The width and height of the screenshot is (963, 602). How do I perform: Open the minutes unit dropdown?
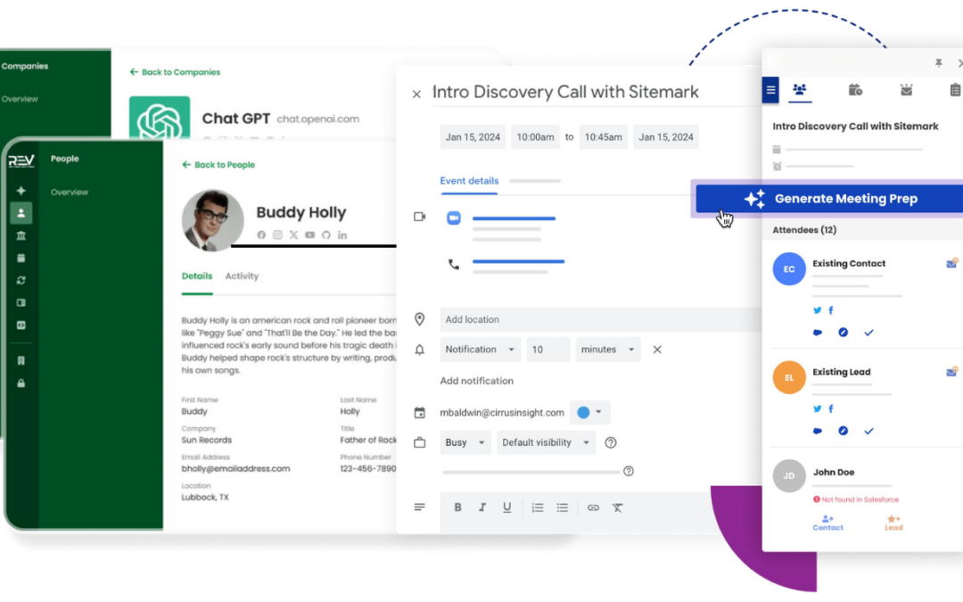click(x=608, y=349)
